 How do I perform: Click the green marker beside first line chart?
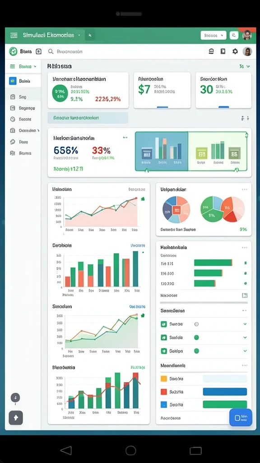click(143, 199)
